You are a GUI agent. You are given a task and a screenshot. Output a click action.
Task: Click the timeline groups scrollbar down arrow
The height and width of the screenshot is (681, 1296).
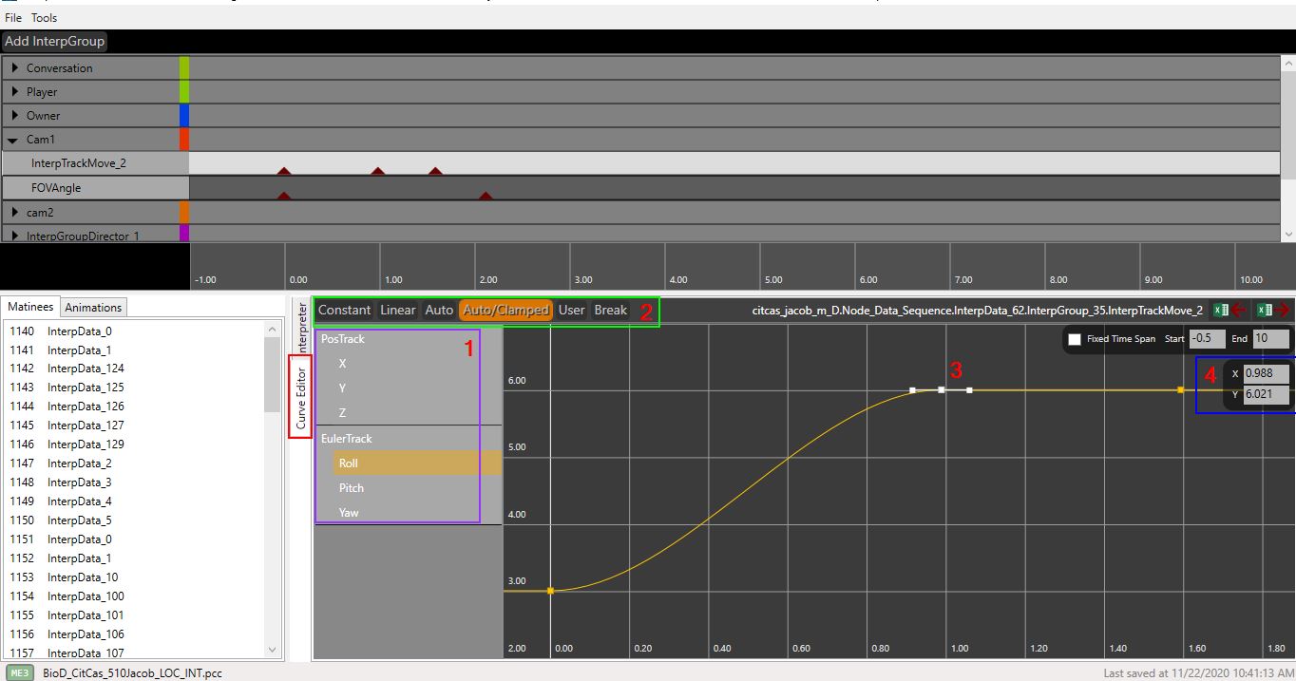pyautogui.click(x=1288, y=234)
